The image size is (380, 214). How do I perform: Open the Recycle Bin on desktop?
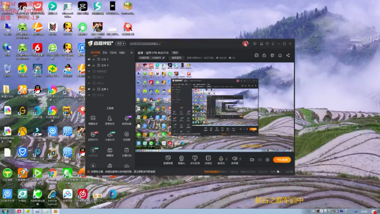7,71
